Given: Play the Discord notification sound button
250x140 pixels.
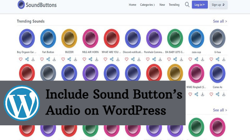Looking at the screenshot, I should click(x=133, y=38).
